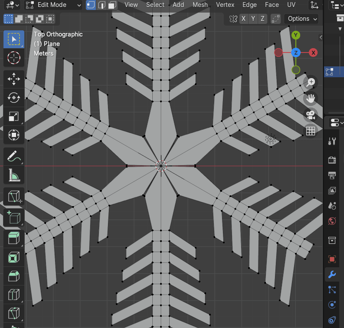Activate the Transform tool
Image resolution: width=344 pixels, height=328 pixels.
14,135
